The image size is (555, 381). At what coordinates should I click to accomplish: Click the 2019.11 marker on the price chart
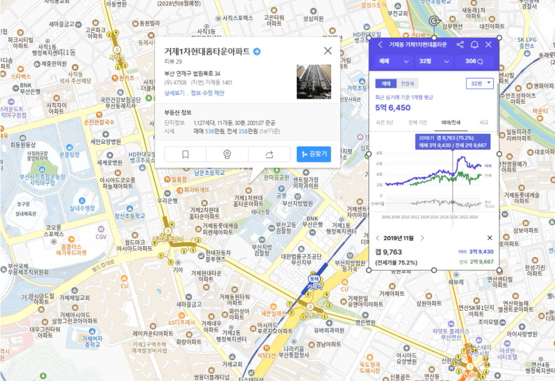(x=453, y=174)
